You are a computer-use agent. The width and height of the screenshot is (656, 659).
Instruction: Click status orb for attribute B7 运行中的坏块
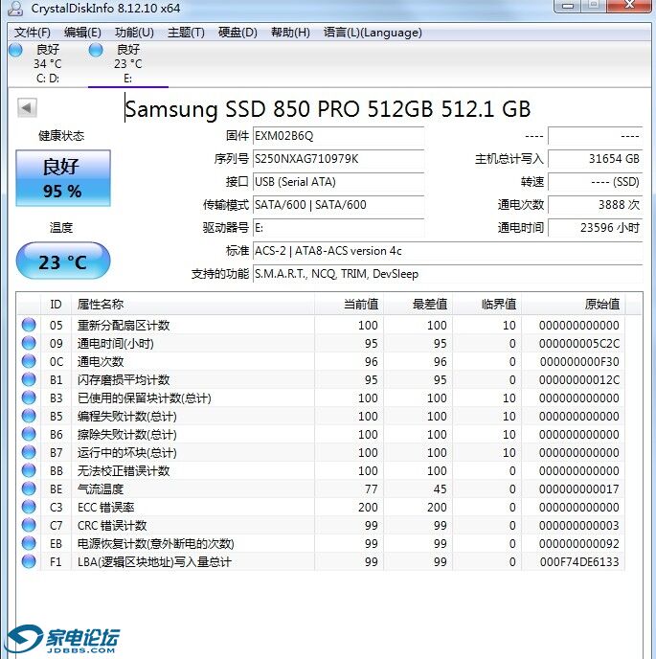click(29, 452)
